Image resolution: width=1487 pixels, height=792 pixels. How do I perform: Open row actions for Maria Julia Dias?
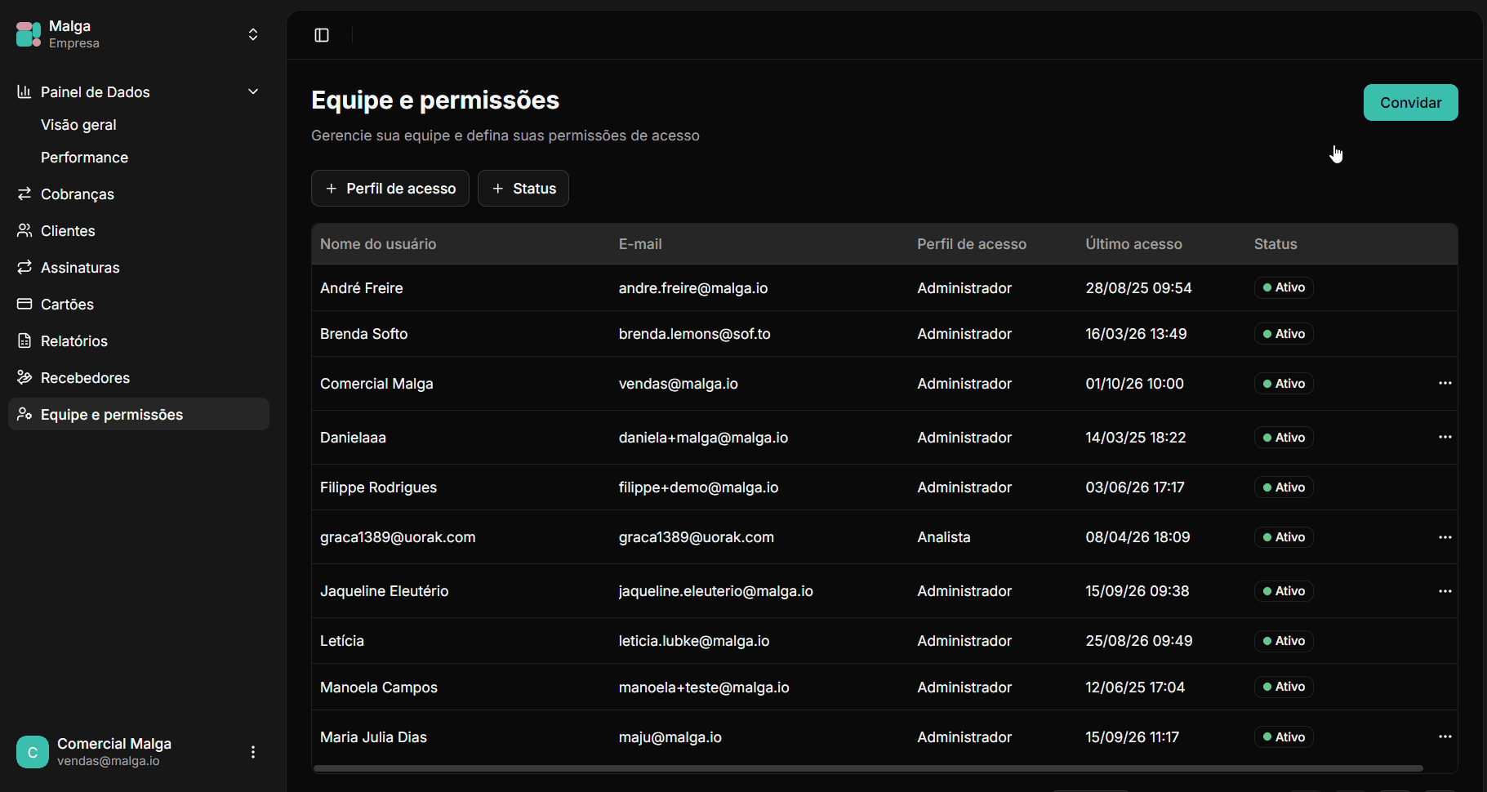1445,736
